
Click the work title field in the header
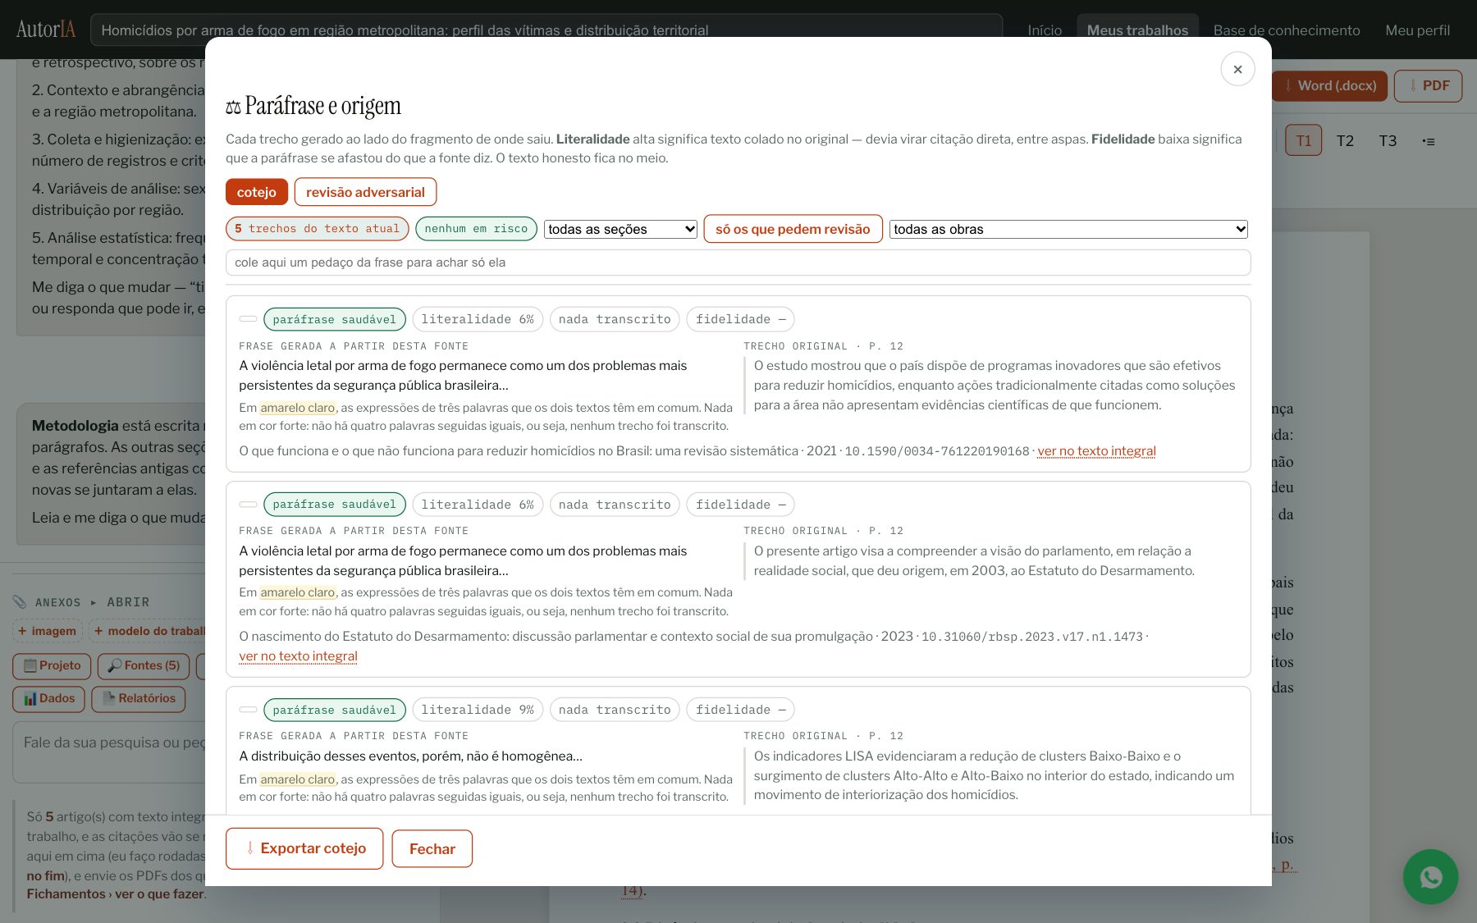(x=546, y=30)
